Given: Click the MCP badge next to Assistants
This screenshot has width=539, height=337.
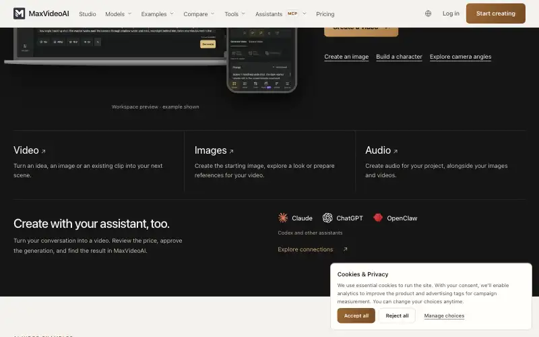Looking at the screenshot, I should coord(292,13).
